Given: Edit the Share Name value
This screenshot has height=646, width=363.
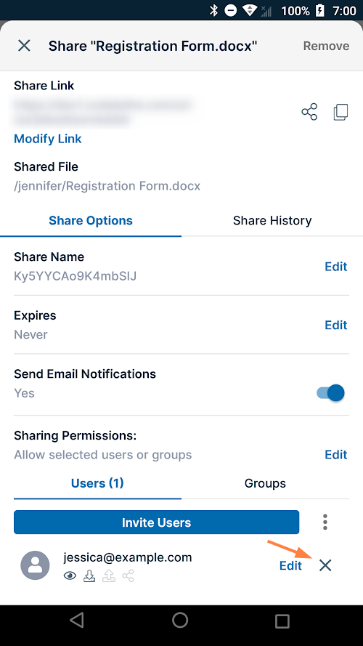Looking at the screenshot, I should point(336,267).
